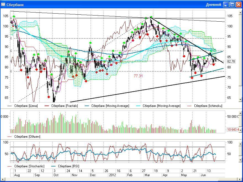
Task: Click the red 77,31 annotation on chart
Action: (x=138, y=76)
